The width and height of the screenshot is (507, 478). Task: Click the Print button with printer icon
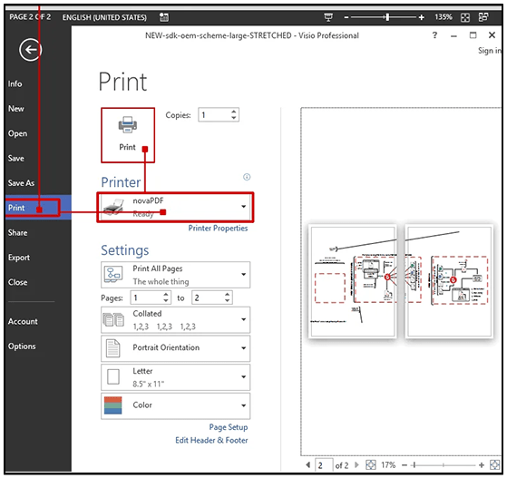128,135
